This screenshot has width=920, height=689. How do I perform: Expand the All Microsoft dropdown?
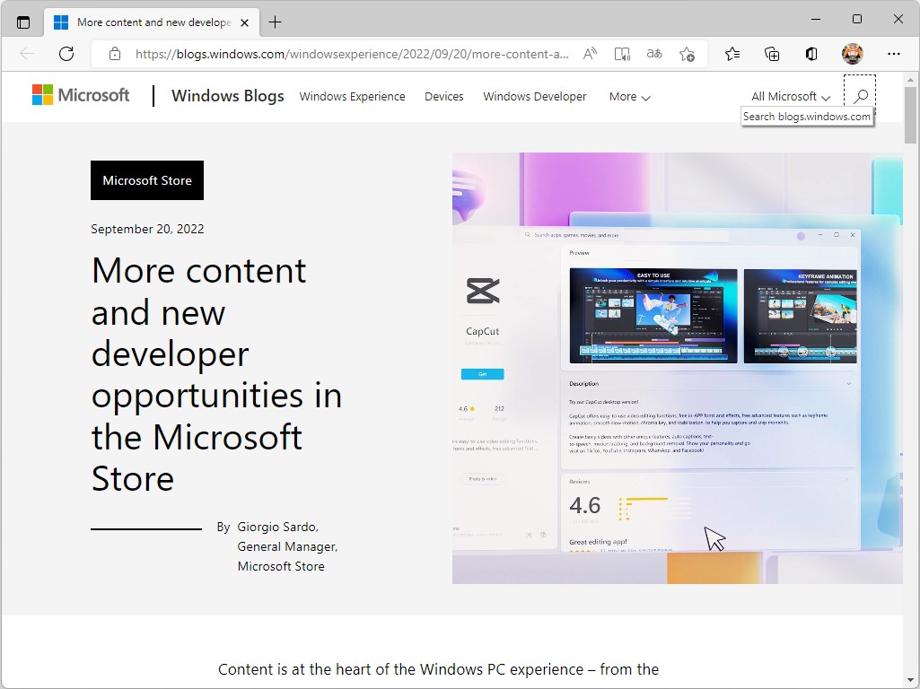[789, 96]
